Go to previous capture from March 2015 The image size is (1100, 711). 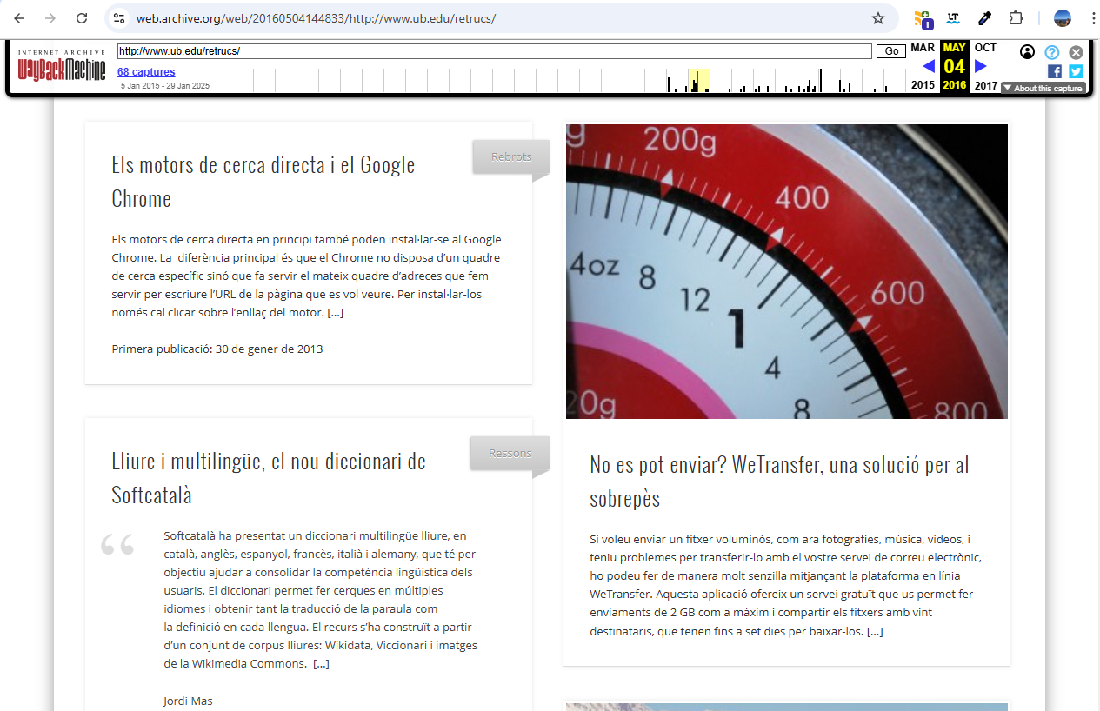coord(928,66)
